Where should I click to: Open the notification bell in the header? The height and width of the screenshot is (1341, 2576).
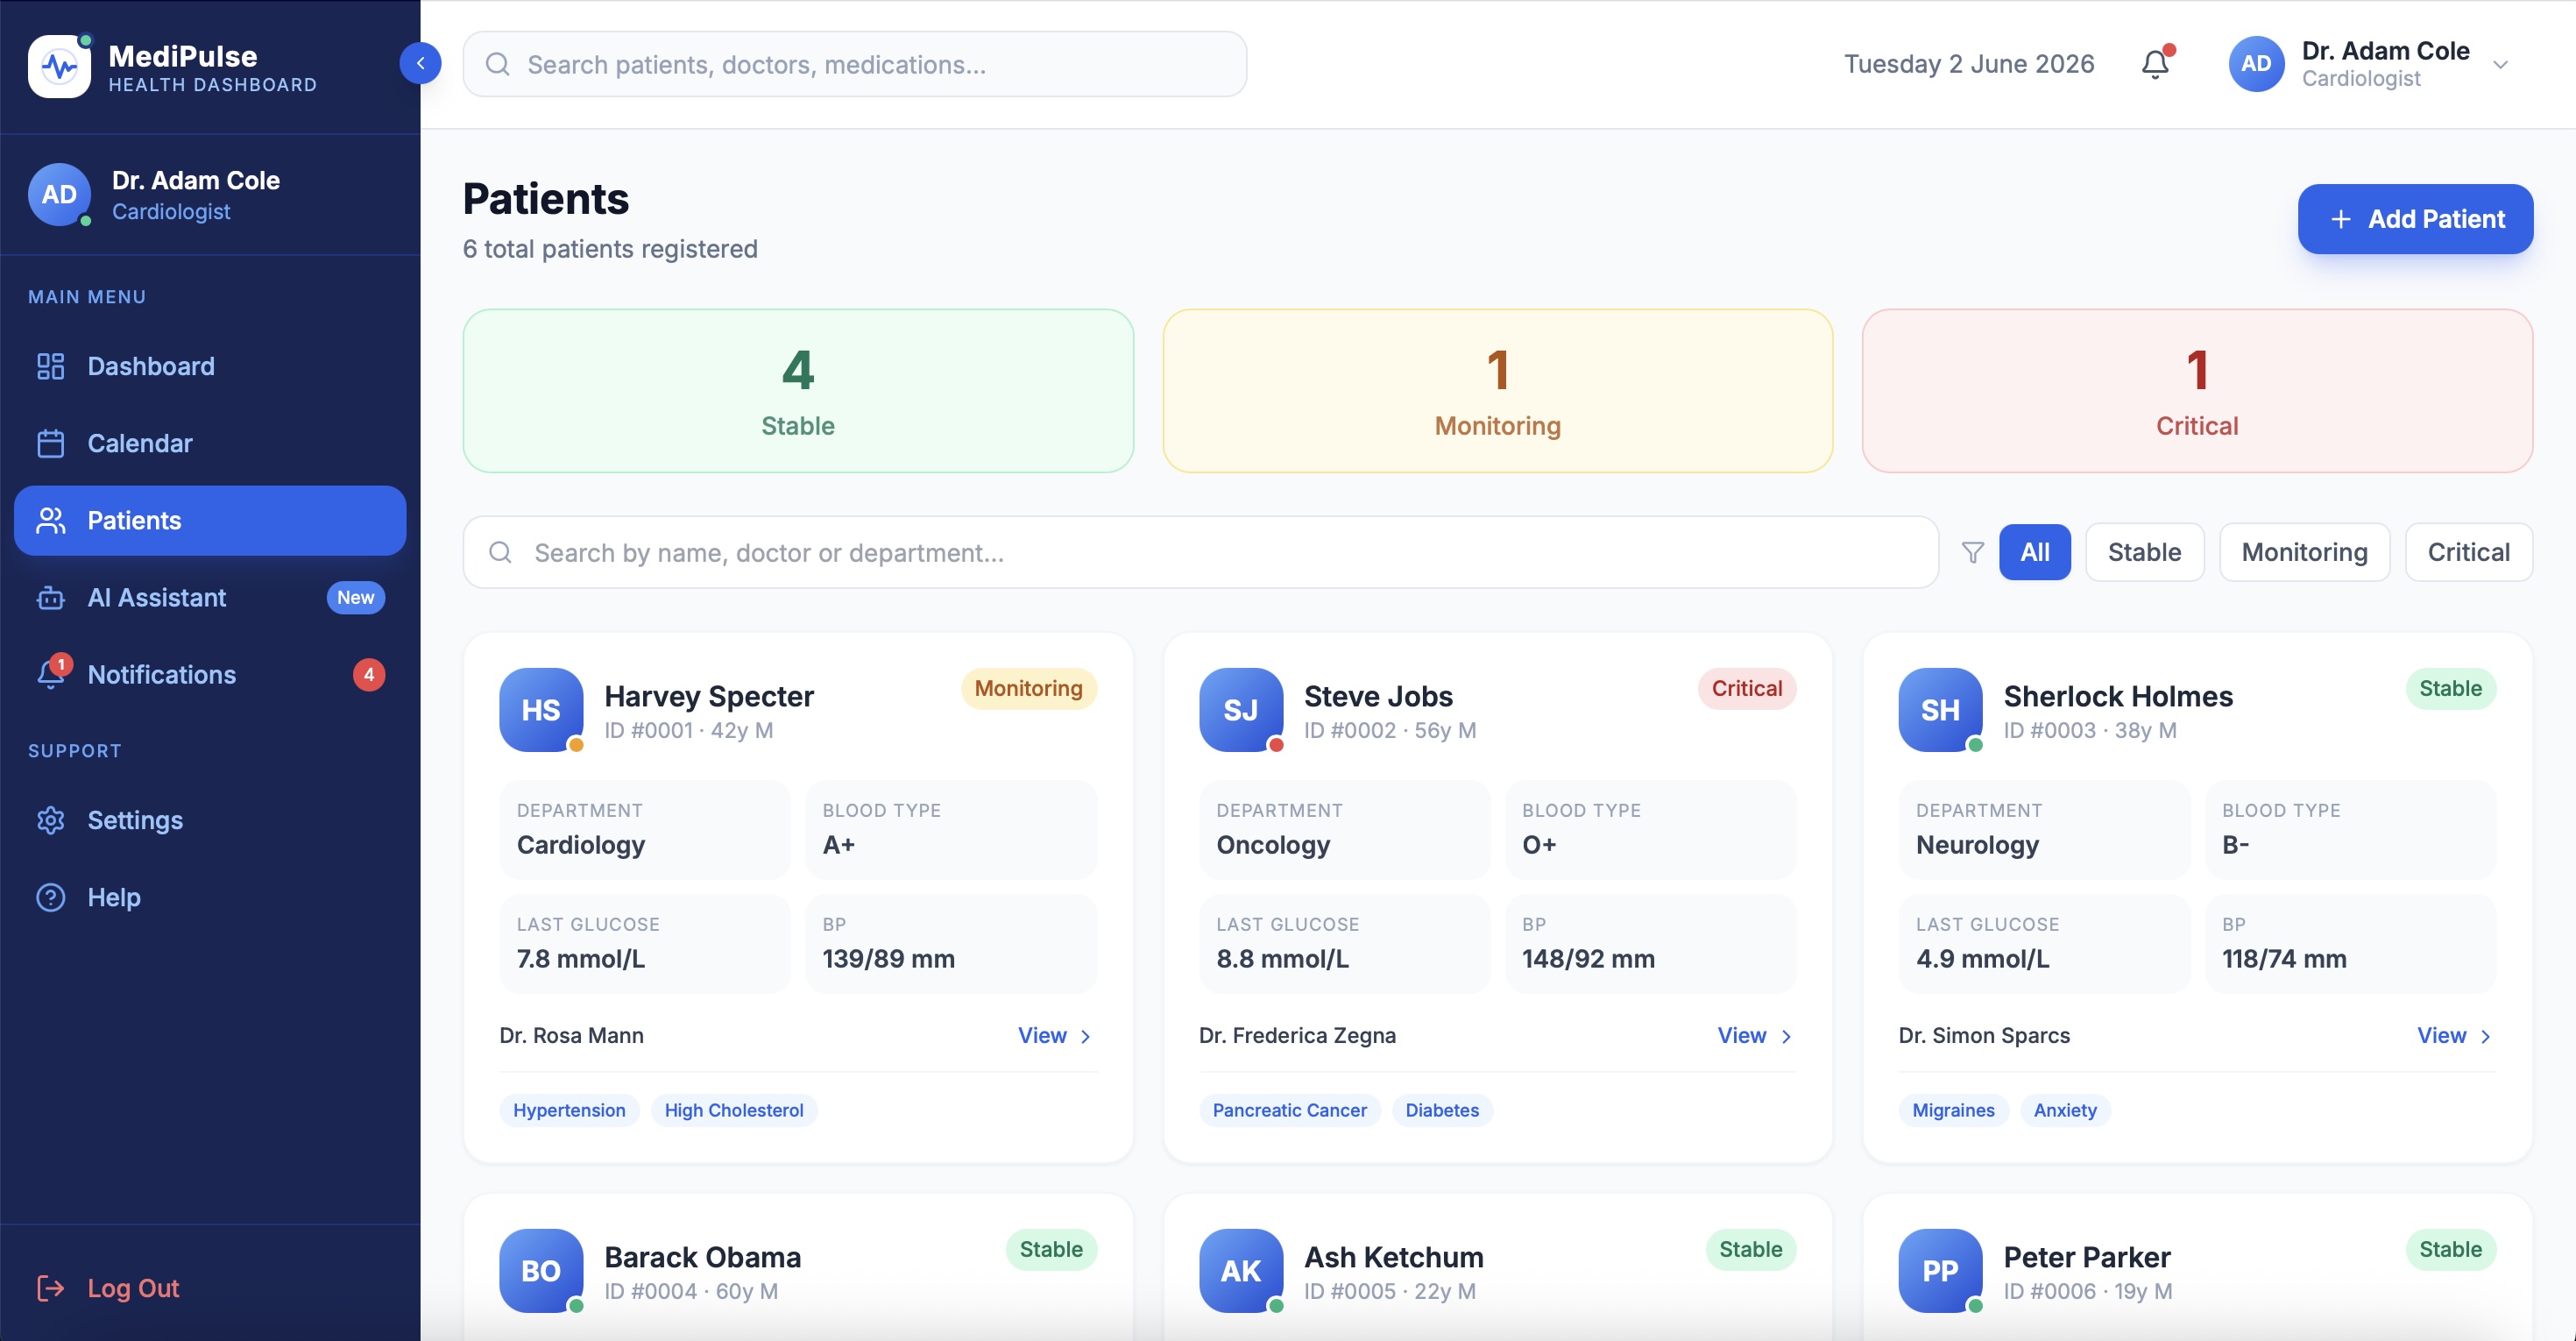click(2155, 64)
